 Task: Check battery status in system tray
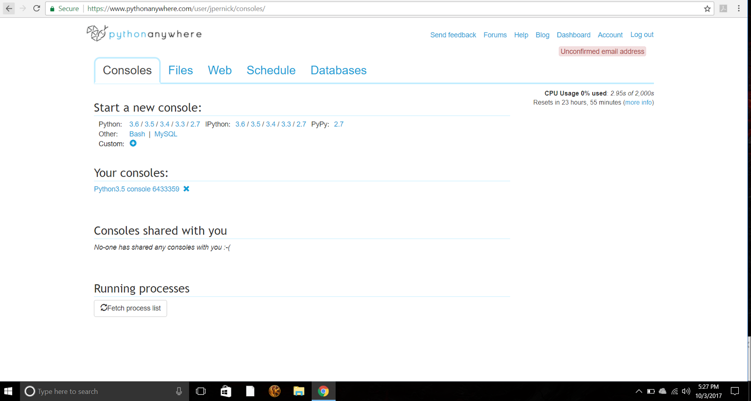tap(651, 391)
